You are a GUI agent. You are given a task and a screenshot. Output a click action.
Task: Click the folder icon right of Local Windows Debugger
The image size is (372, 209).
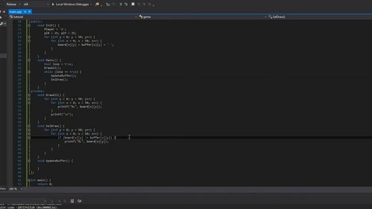97,4
